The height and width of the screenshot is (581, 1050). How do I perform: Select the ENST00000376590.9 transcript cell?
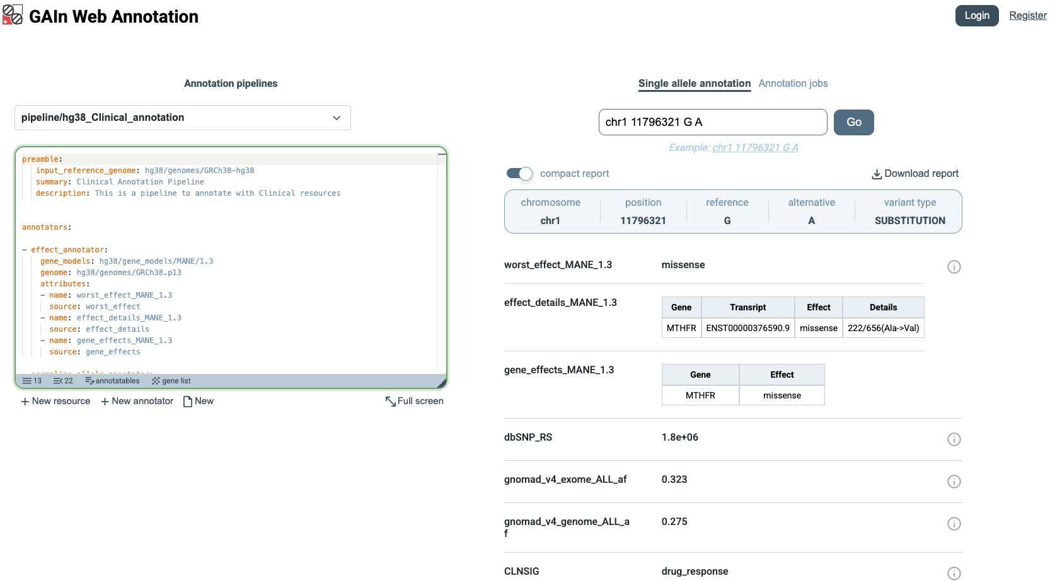[x=748, y=328]
